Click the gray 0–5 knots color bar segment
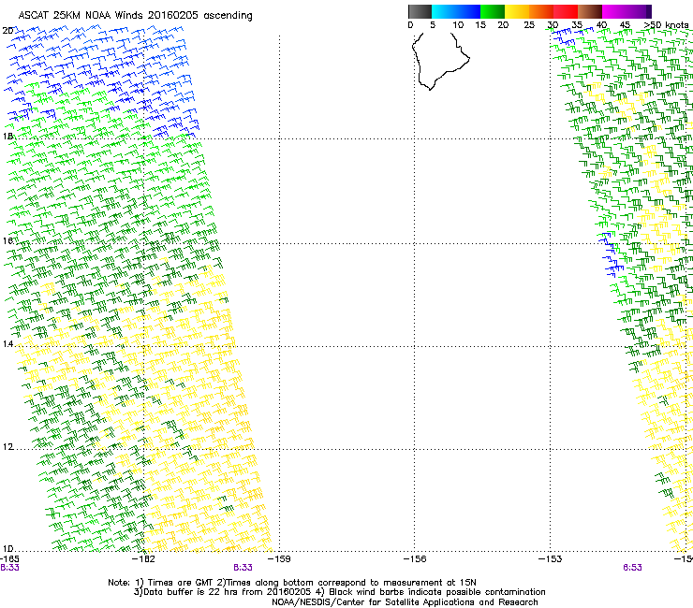The height and width of the screenshot is (608, 693). pos(420,11)
